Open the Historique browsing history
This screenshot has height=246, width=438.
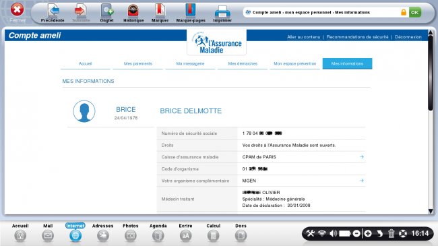[133, 13]
